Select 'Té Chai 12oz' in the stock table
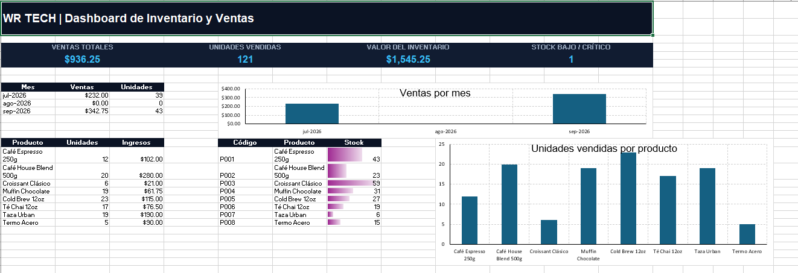The width and height of the screenshot is (798, 273). (299, 207)
